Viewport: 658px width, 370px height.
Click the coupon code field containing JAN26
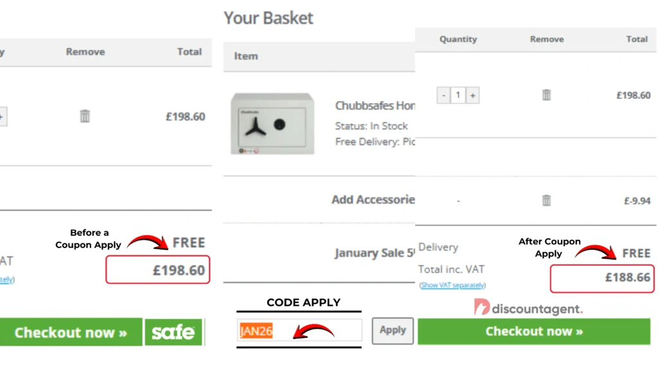(x=299, y=331)
